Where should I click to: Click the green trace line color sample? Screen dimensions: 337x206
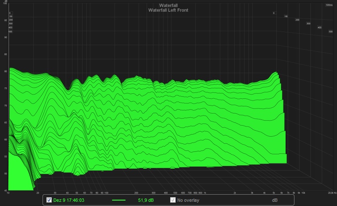(119, 200)
